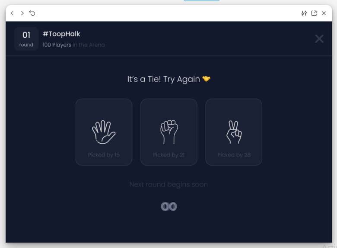Go forward with the right arrow
Image resolution: width=337 pixels, height=248 pixels.
tap(22, 13)
